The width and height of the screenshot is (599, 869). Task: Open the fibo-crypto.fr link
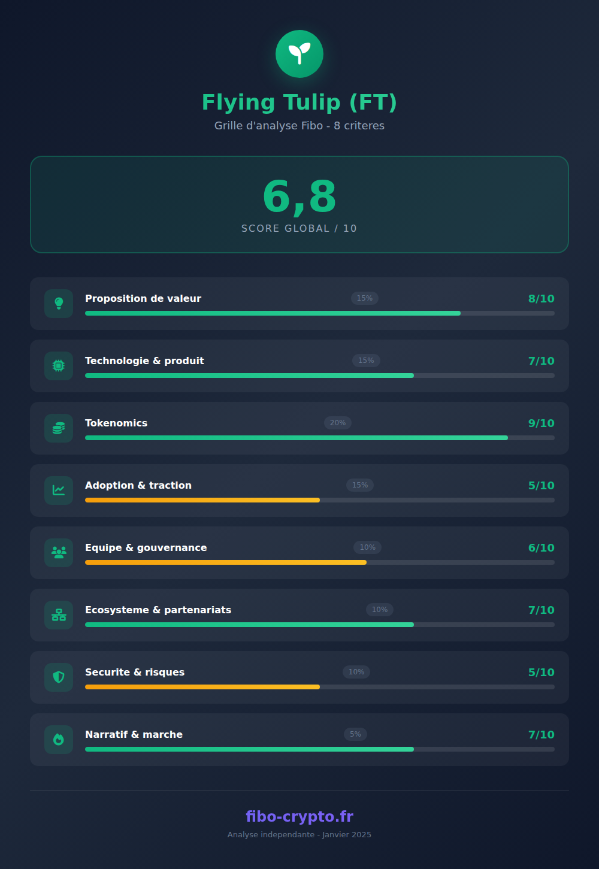point(299,816)
